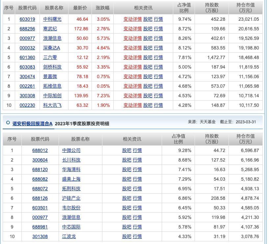Click the 韦尔股份 stock name

71,208
